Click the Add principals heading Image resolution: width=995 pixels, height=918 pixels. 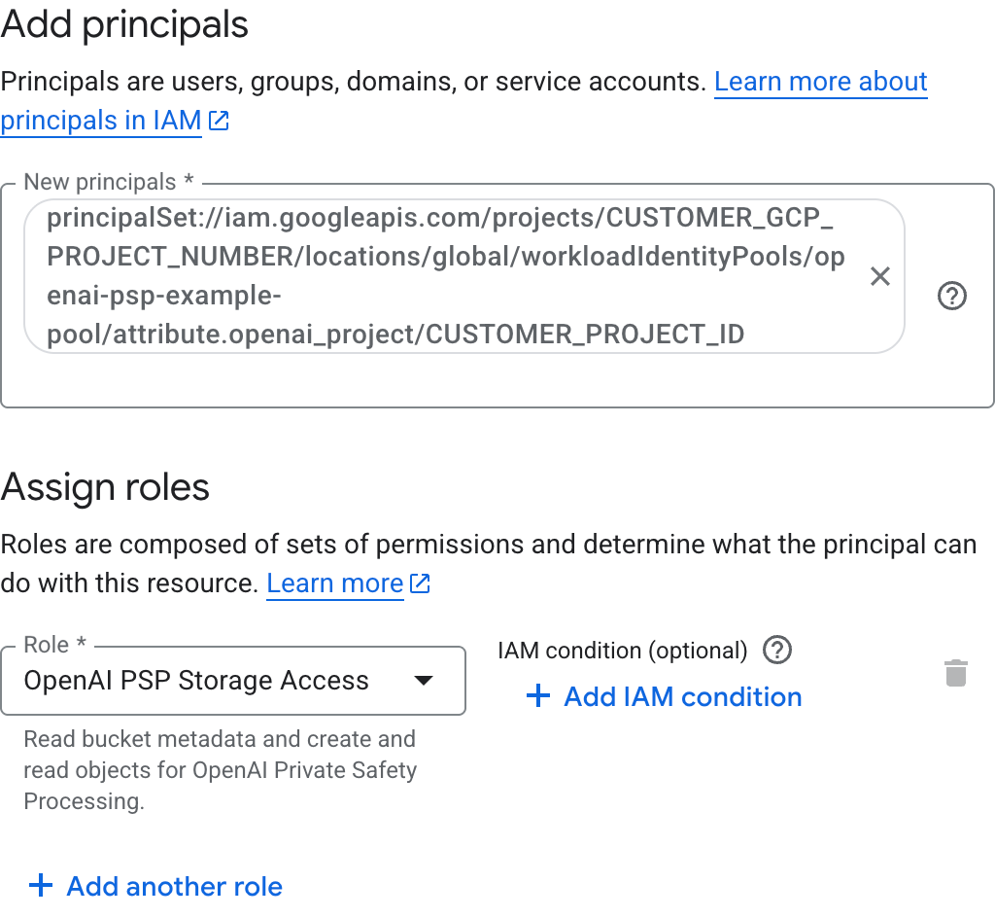coord(124,24)
